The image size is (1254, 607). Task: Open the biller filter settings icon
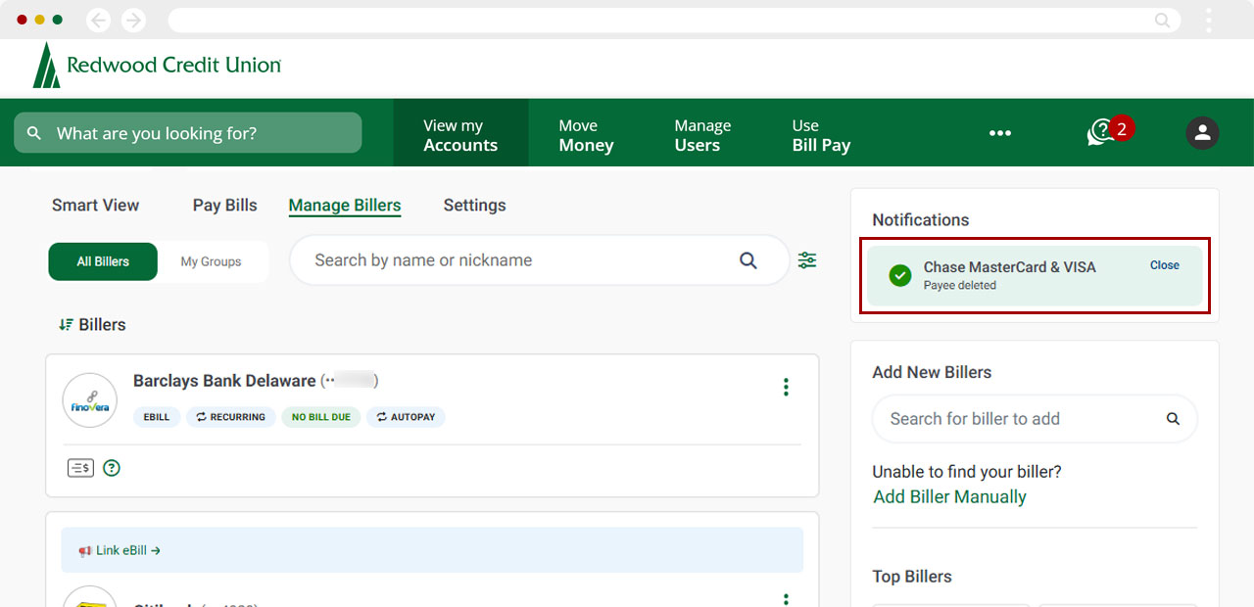[x=806, y=259]
